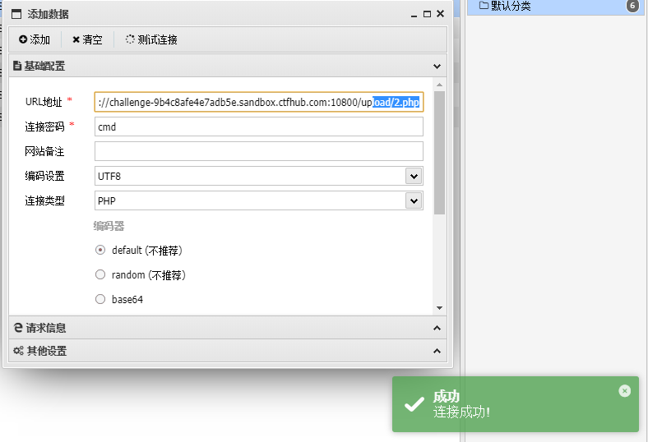Close the 成功 success notification
This screenshot has height=442, width=648.
[624, 391]
